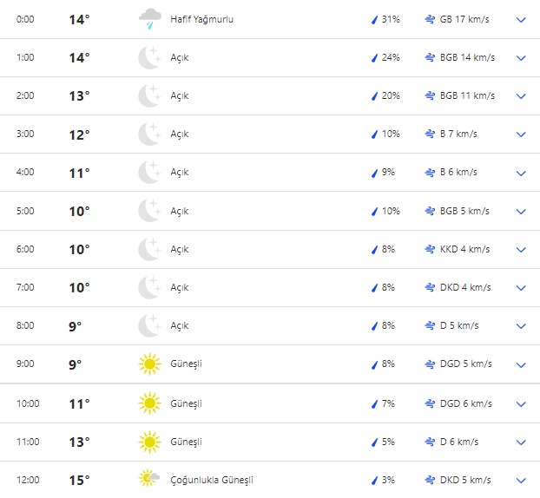Click the wind icon beside DGD 6 km/s

coord(430,403)
